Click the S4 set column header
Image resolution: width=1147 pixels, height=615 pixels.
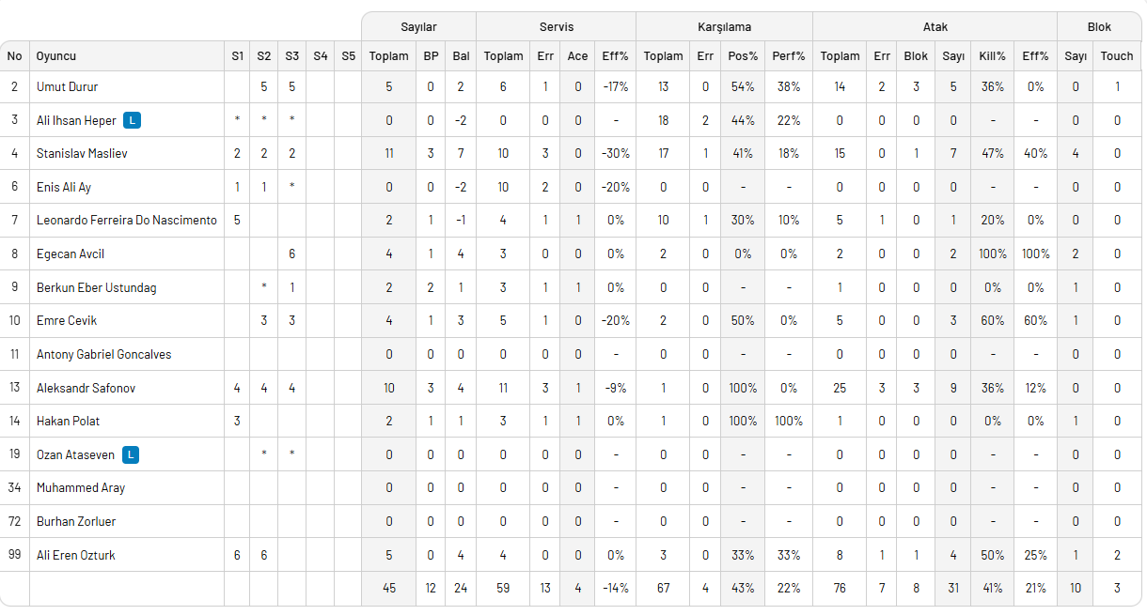pos(321,56)
